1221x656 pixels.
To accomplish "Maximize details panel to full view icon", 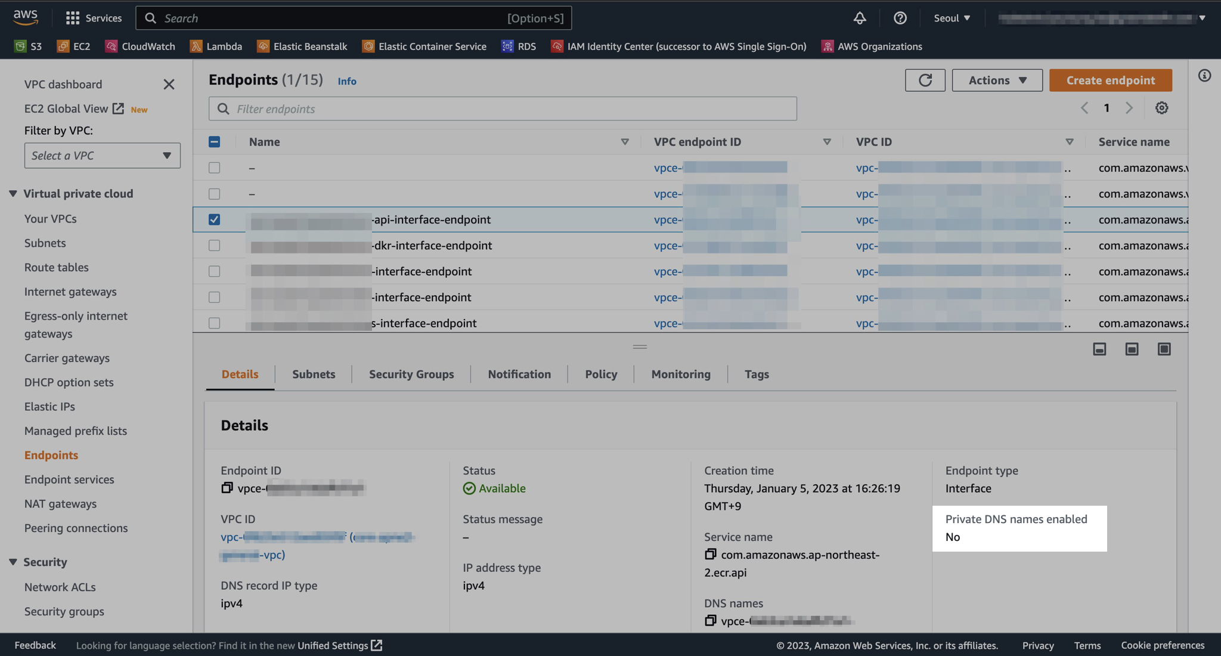I will coord(1164,349).
